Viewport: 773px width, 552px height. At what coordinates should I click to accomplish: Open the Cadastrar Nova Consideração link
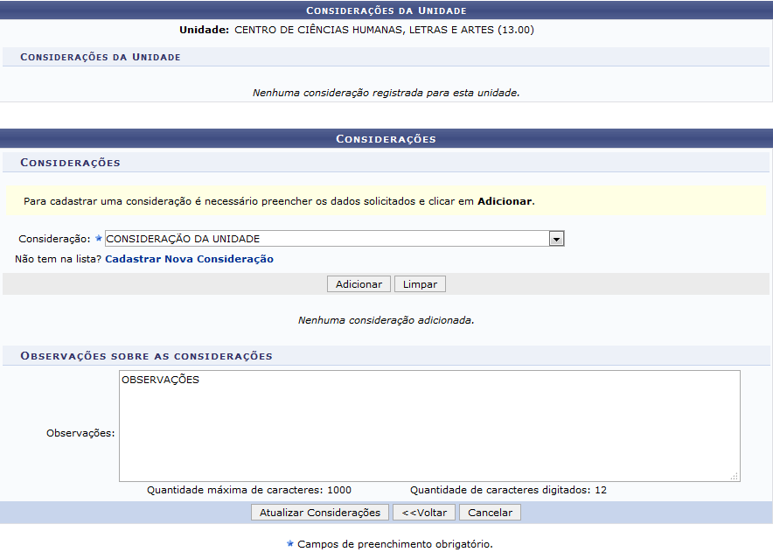tap(189, 259)
